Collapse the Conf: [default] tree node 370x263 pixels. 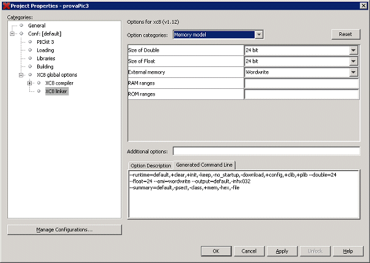tap(12, 33)
